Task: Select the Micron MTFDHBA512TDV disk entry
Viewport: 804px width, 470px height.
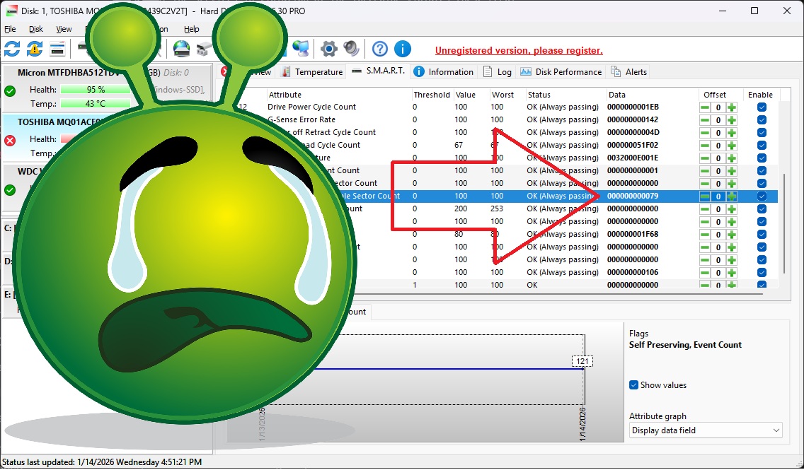Action: [67, 73]
